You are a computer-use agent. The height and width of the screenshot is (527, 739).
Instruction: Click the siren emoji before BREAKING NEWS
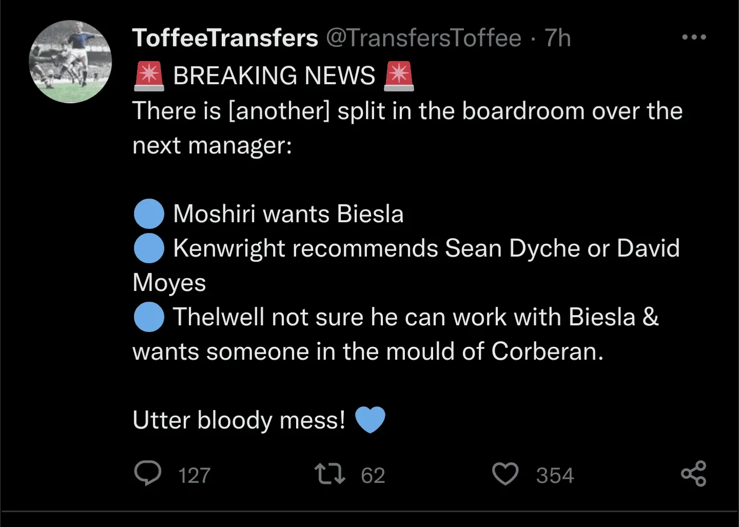(x=149, y=76)
